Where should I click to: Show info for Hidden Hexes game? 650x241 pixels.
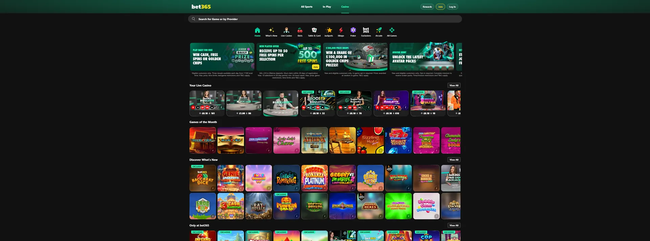(381, 216)
